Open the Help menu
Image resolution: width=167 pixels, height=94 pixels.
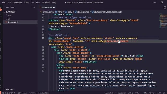click(54, 2)
